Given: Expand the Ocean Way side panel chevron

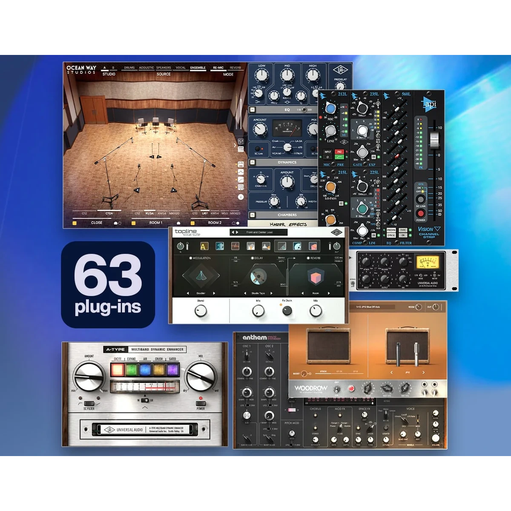Looking at the screenshot, I should [x=235, y=145].
